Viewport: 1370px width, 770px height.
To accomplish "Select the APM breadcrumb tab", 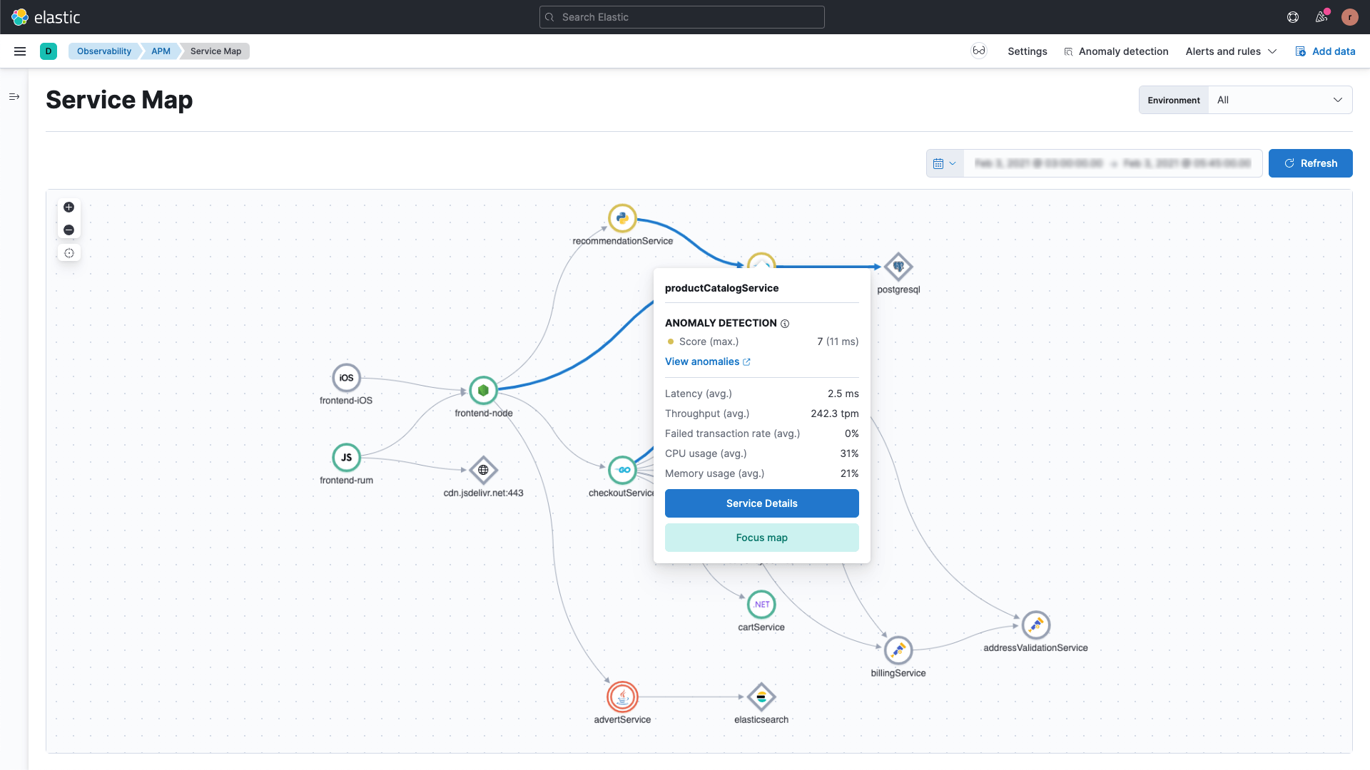I will pyautogui.click(x=160, y=51).
